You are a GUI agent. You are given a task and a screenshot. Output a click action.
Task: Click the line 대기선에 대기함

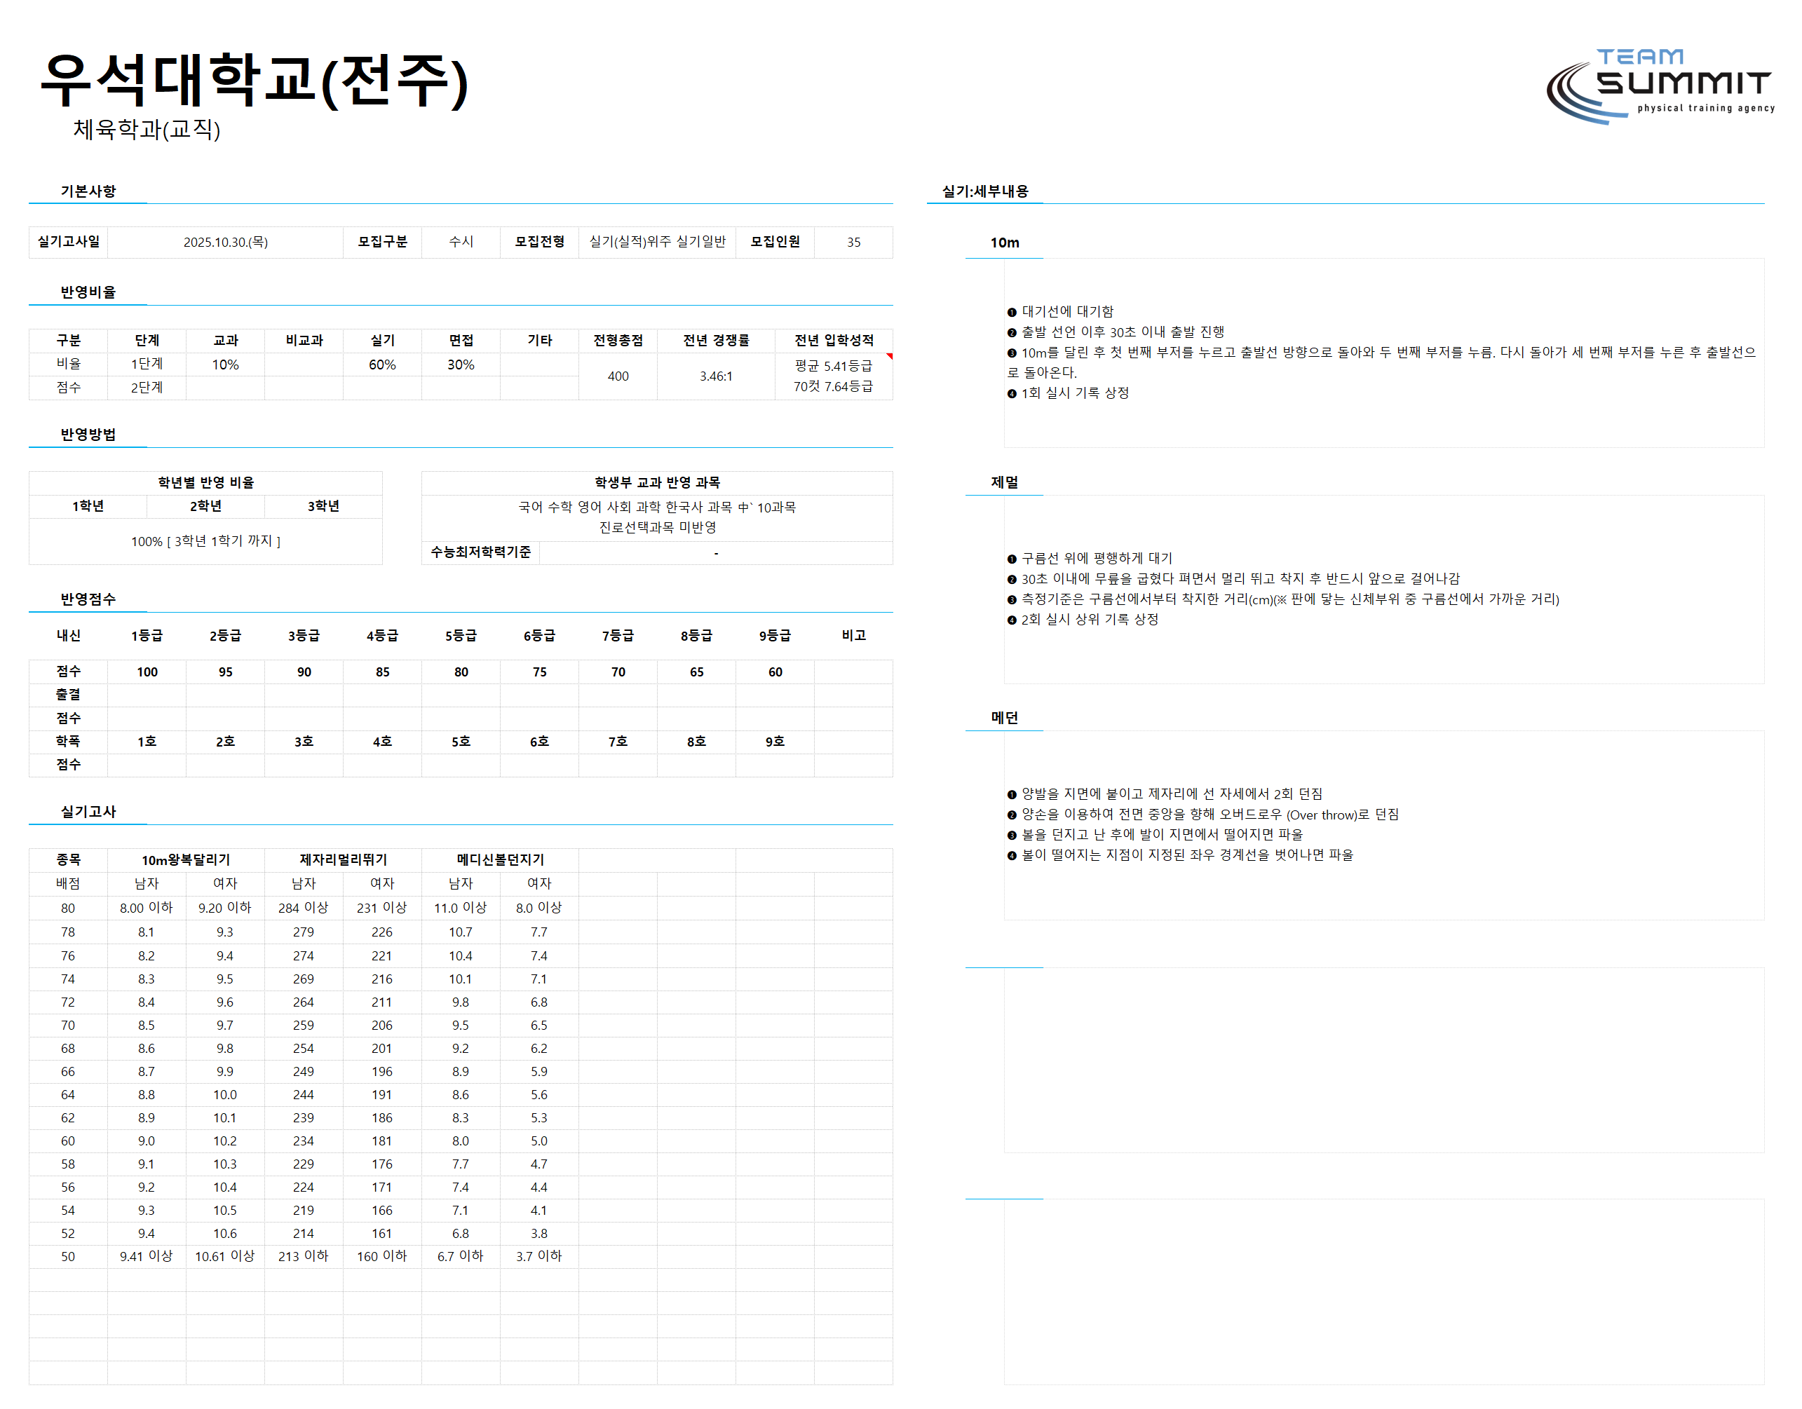tap(1060, 311)
